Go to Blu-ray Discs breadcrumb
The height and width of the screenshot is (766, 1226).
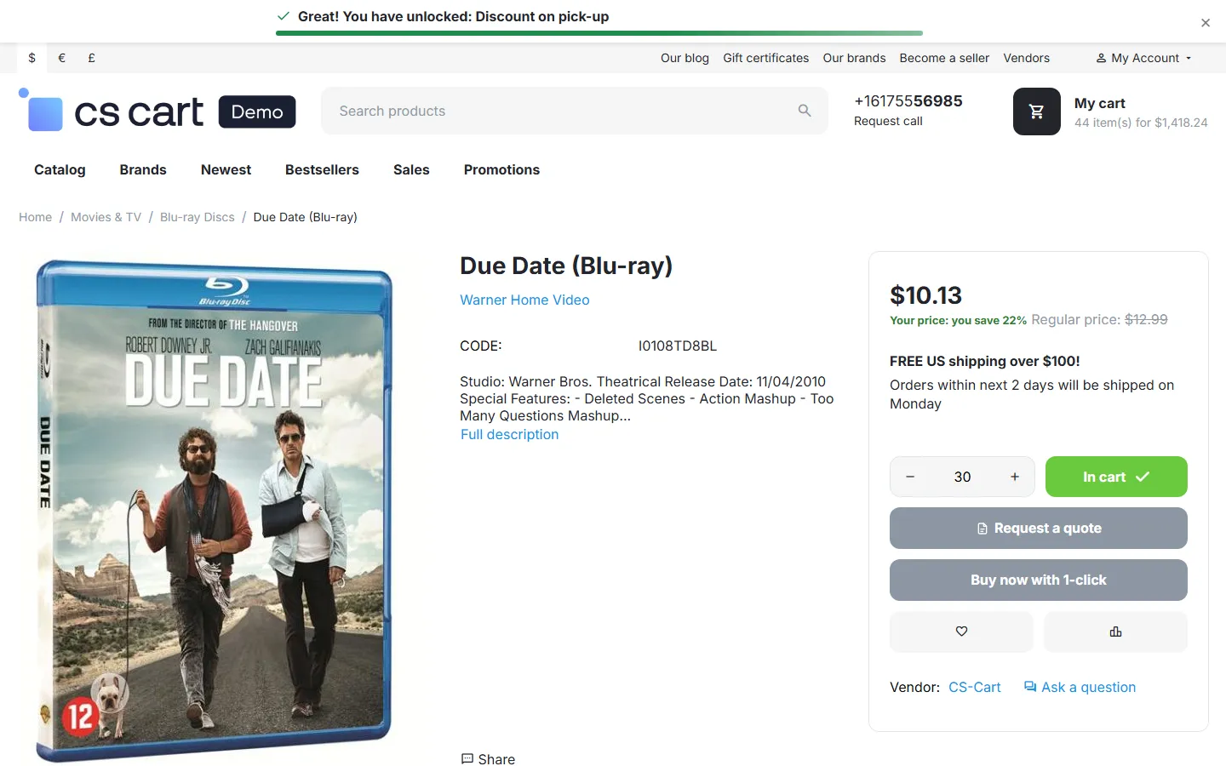point(197,217)
